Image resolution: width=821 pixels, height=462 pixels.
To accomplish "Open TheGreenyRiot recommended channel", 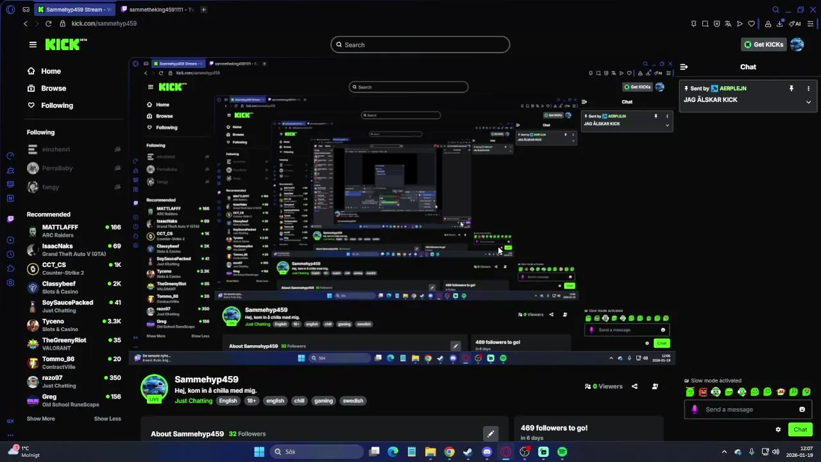I will click(74, 344).
